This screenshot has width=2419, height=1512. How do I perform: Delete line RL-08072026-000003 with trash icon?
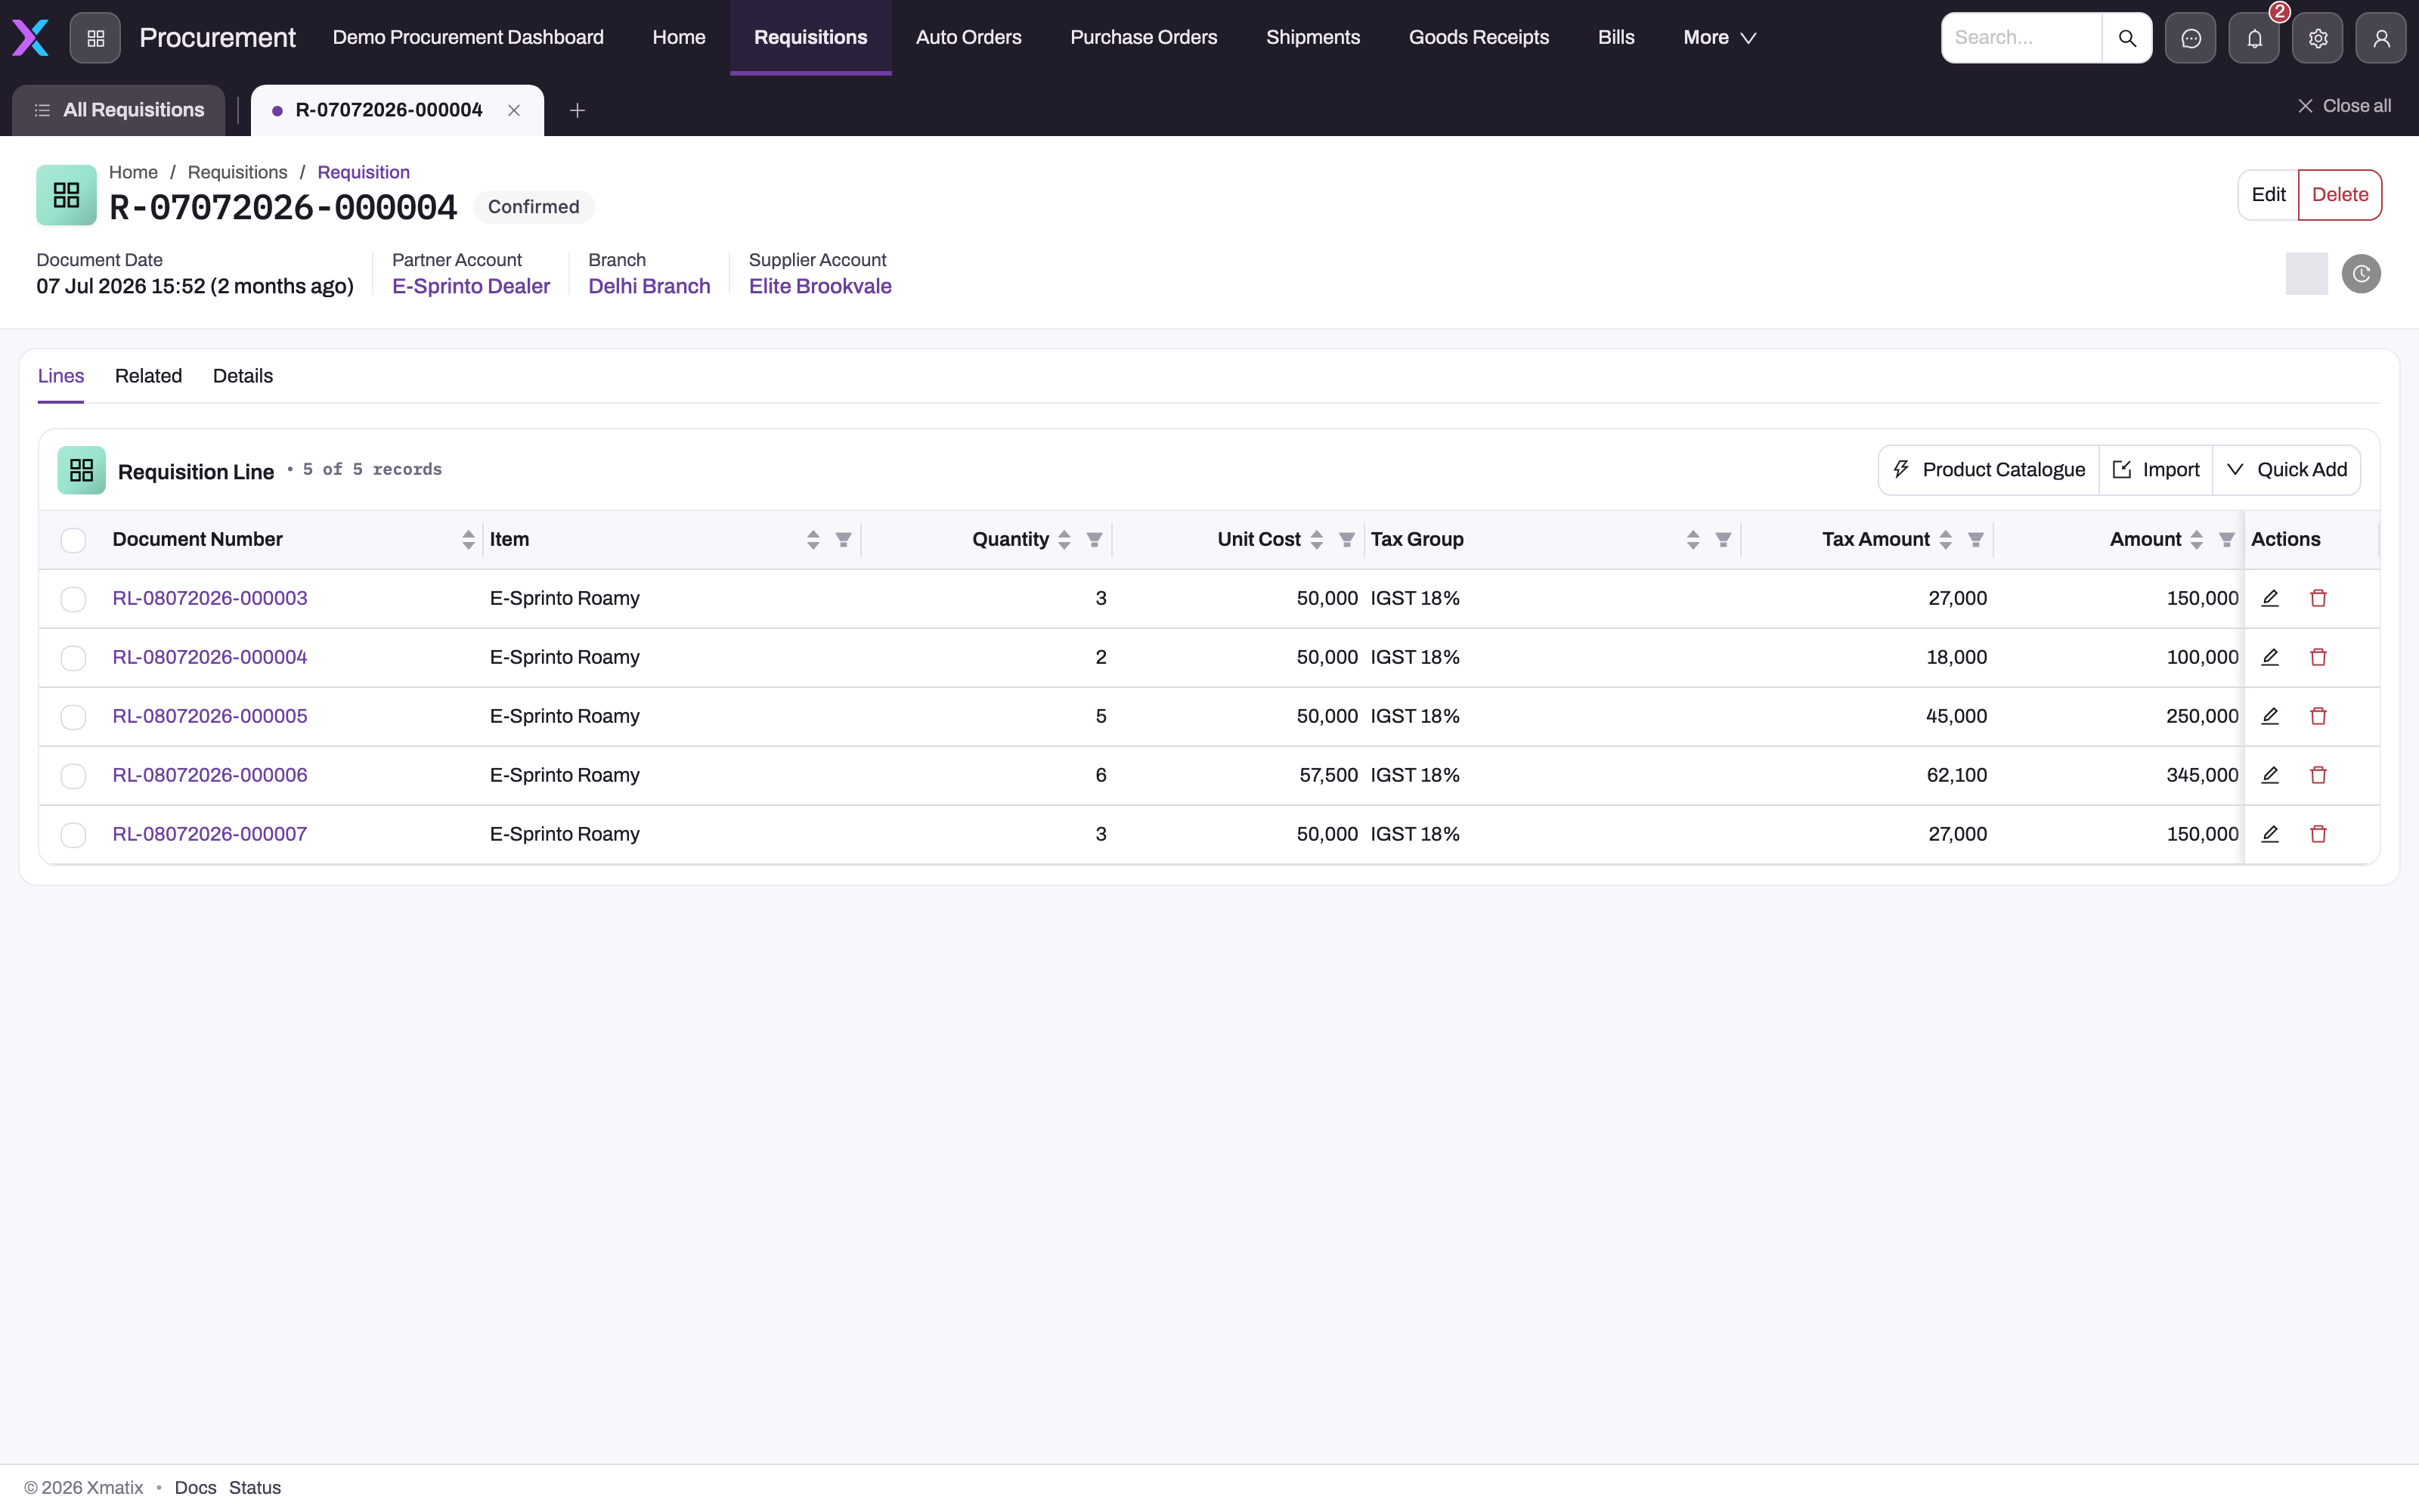2318,598
